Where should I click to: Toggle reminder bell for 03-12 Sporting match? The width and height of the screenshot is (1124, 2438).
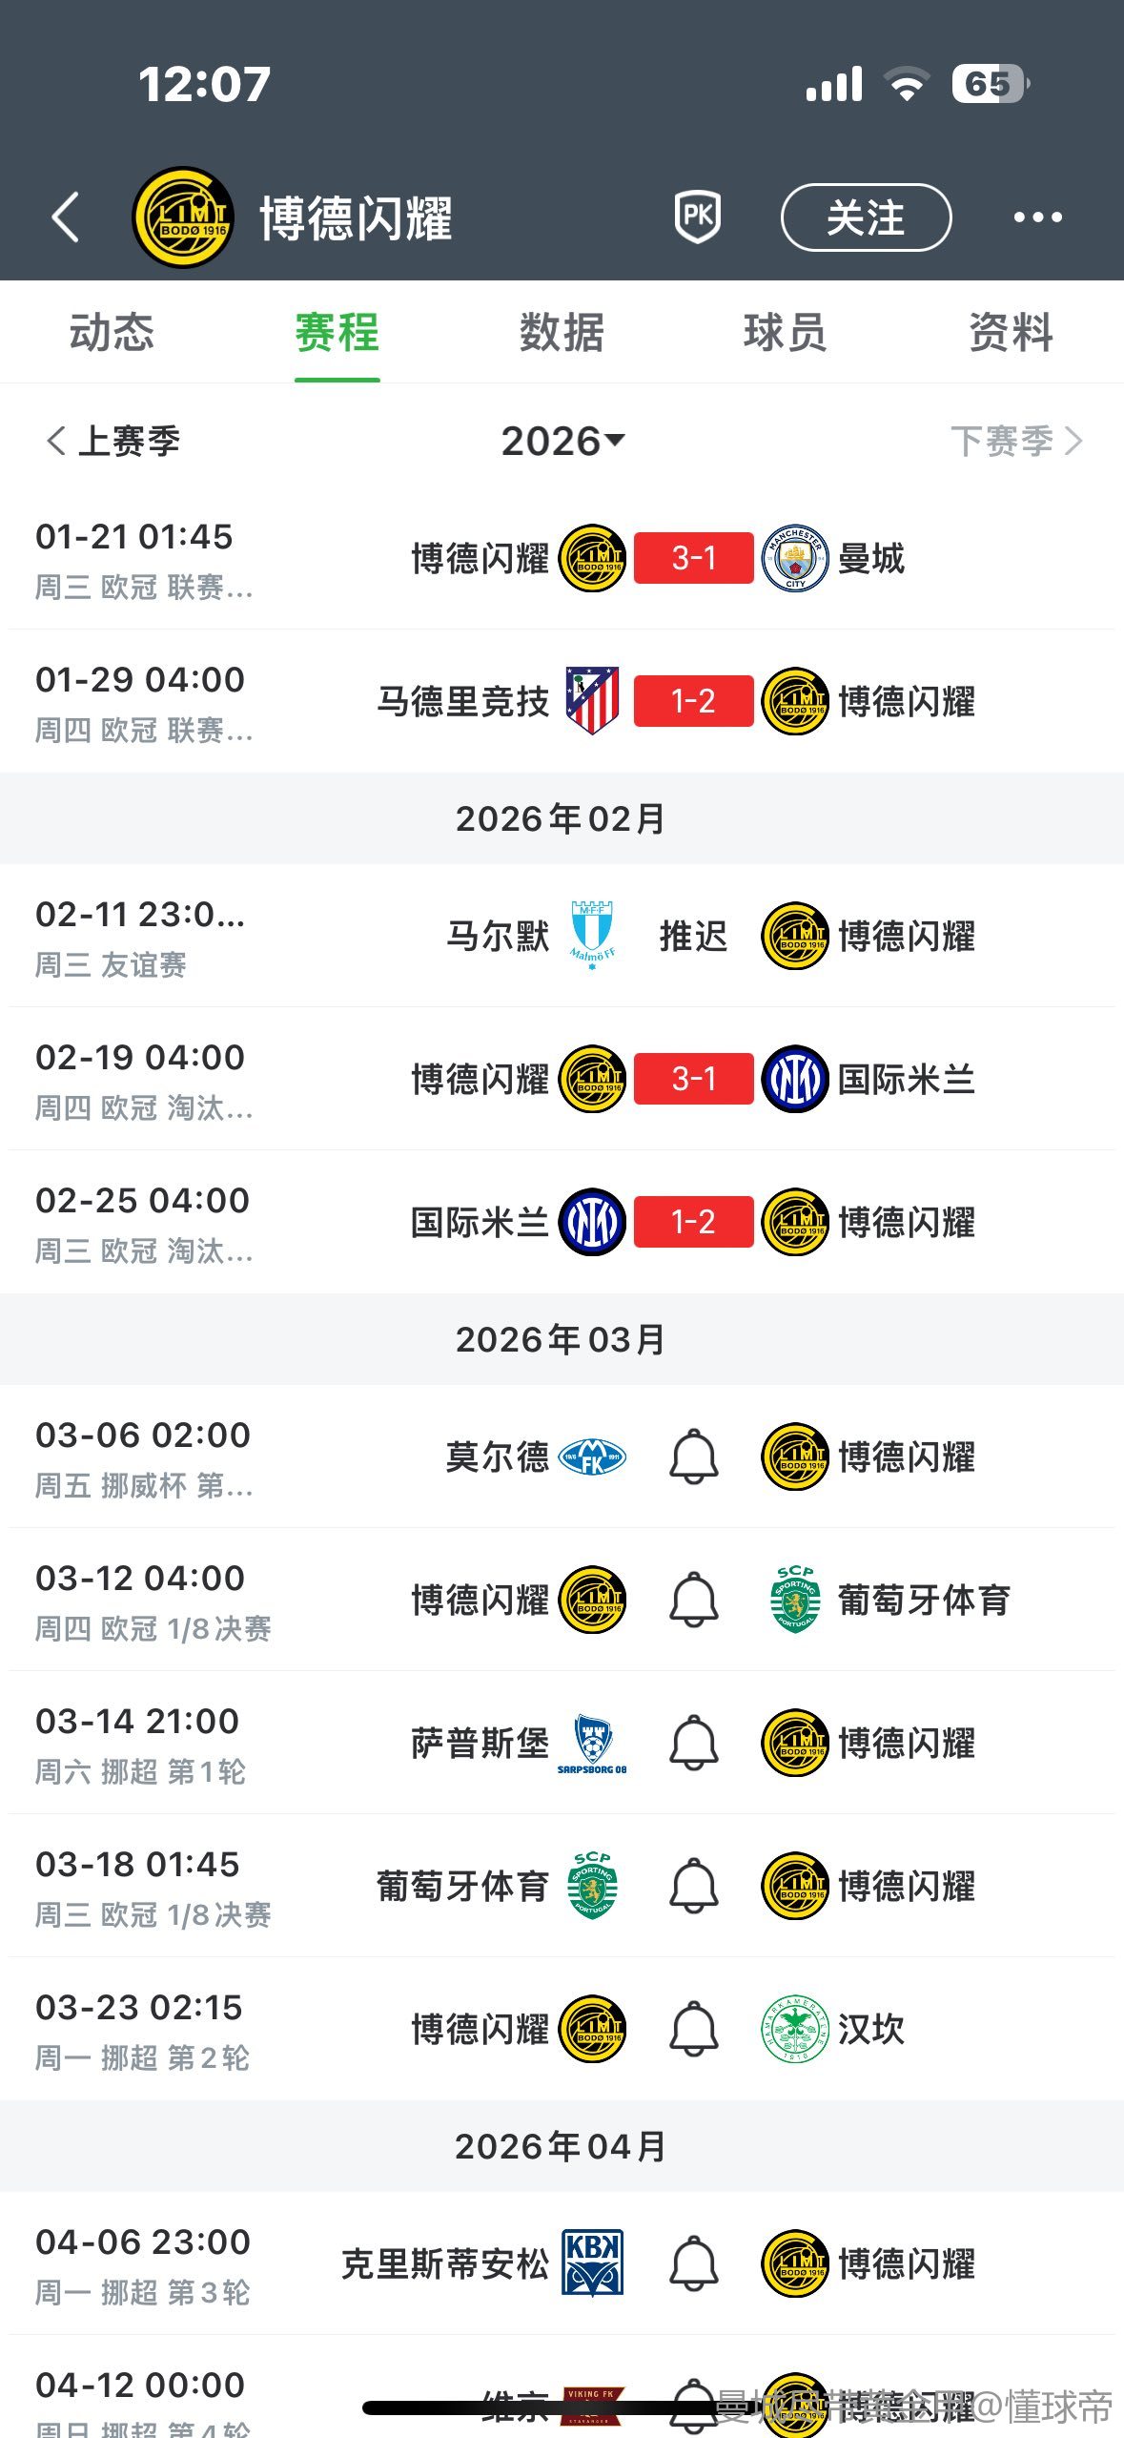click(693, 1600)
